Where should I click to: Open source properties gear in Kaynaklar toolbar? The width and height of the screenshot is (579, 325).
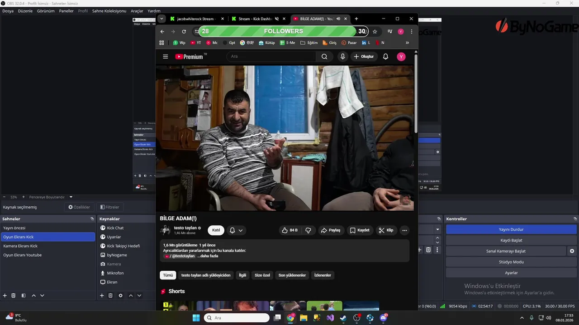[x=120, y=296]
